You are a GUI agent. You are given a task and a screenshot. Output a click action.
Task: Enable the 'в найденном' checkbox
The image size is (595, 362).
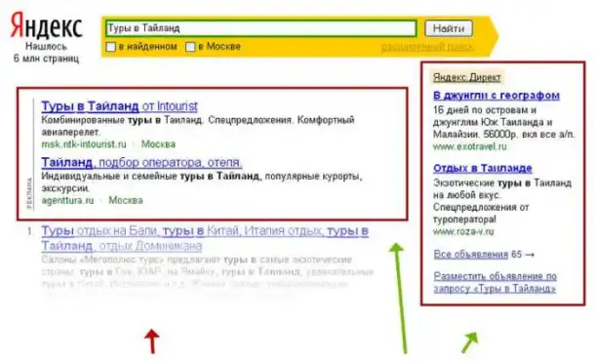111,47
